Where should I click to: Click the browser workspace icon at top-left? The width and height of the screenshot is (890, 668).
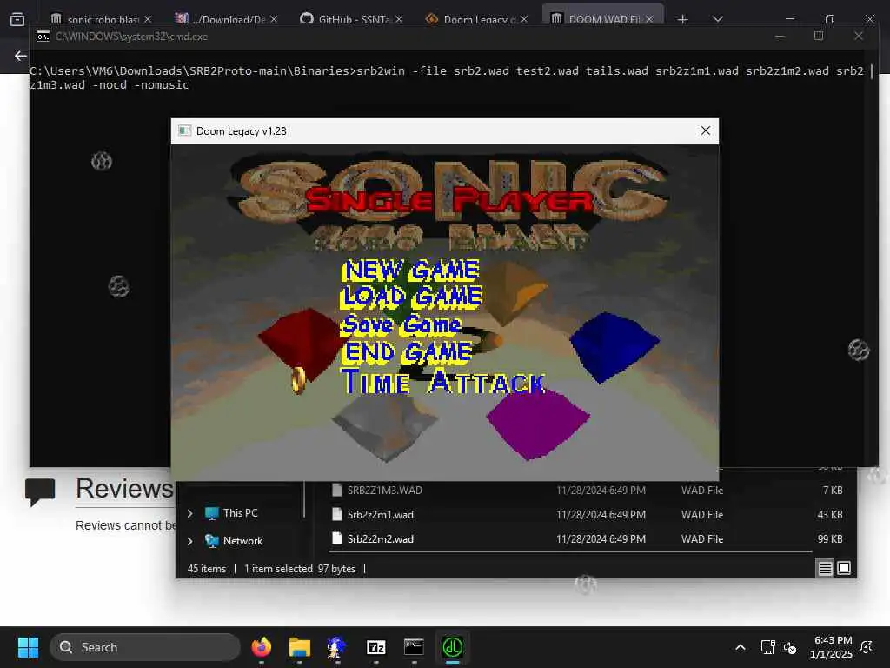(x=17, y=19)
